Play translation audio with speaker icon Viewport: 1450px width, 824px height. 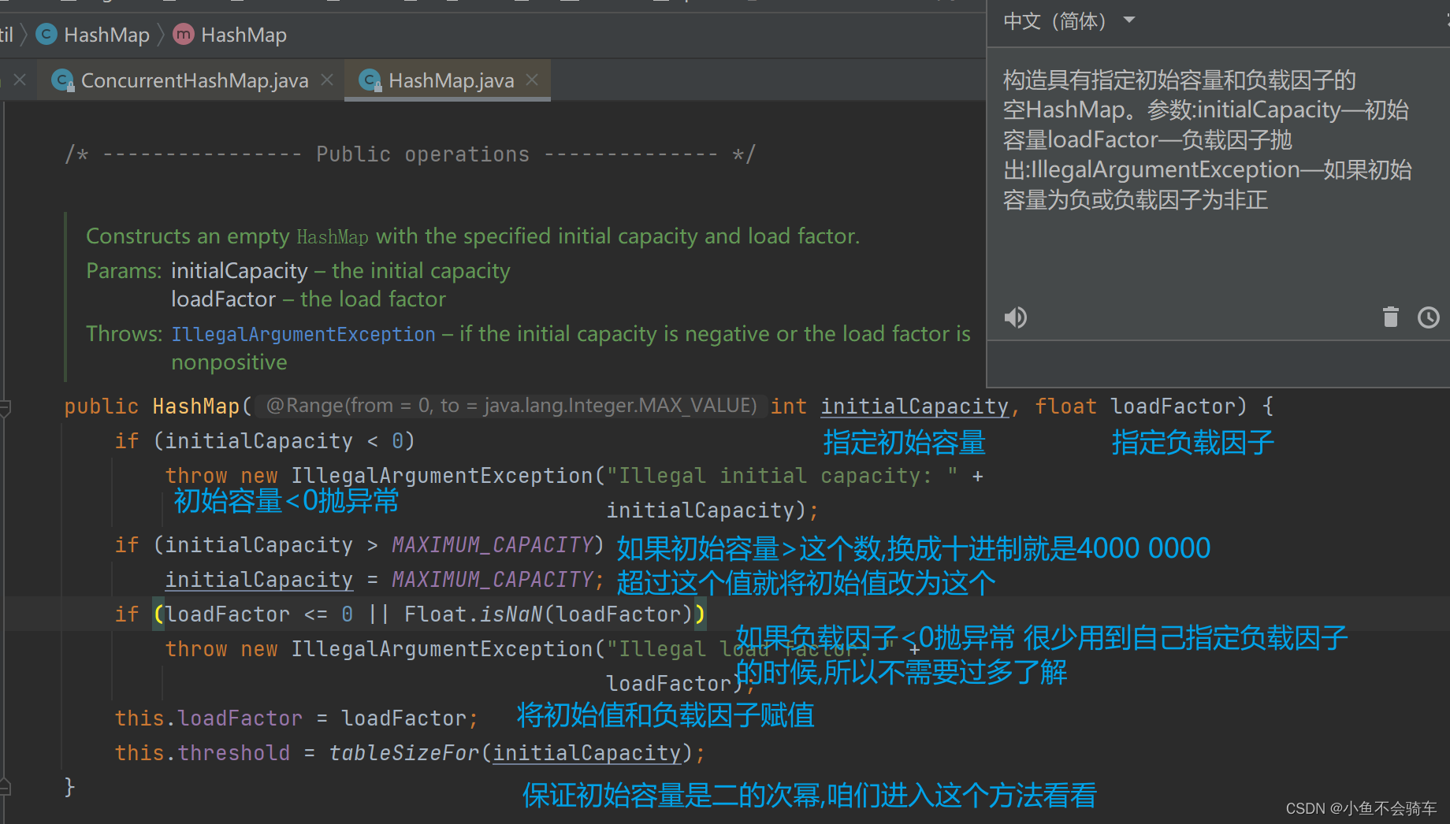coord(1015,317)
